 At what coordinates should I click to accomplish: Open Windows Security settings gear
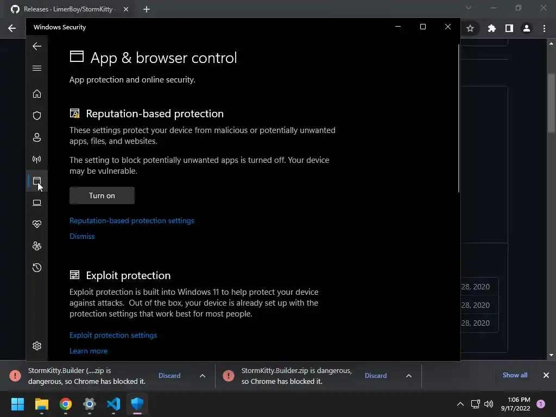(37, 346)
